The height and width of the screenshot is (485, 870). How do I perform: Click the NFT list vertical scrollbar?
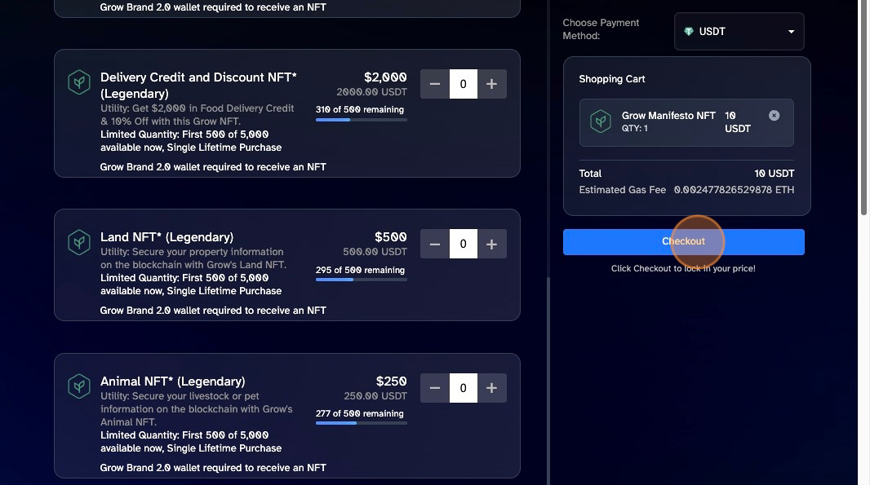tap(548, 381)
